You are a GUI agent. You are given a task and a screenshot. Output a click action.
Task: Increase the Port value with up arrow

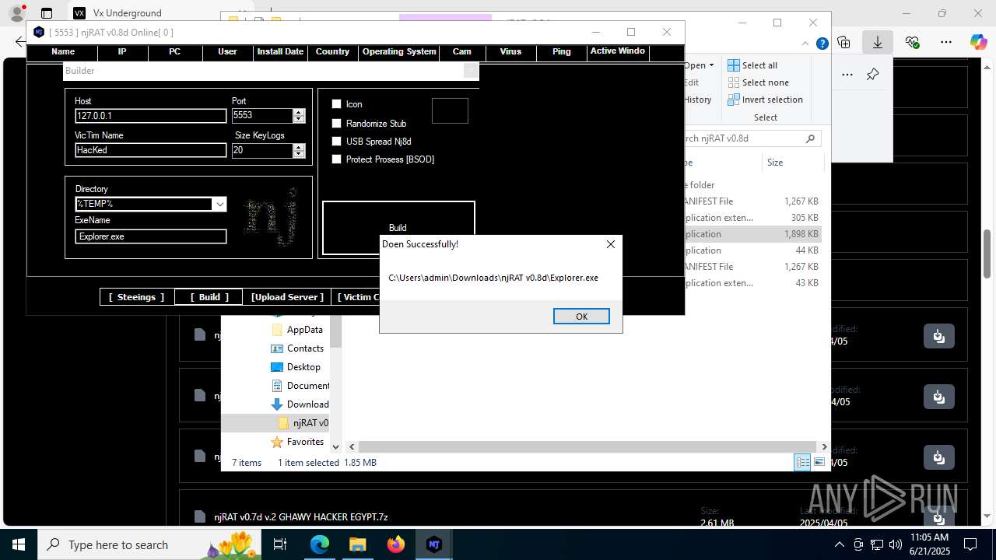[299, 112]
